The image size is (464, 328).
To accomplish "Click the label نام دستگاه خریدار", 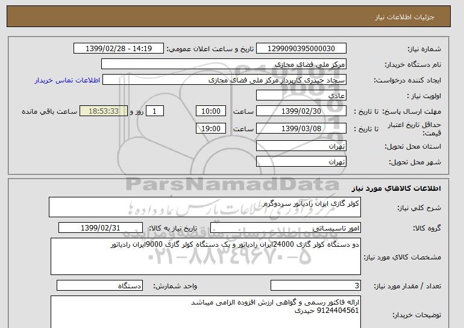I will [x=413, y=64].
